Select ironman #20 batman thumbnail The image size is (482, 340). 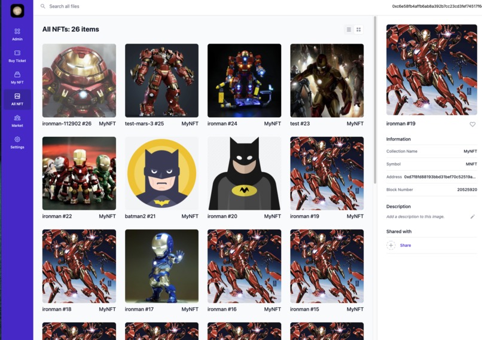coord(245,173)
